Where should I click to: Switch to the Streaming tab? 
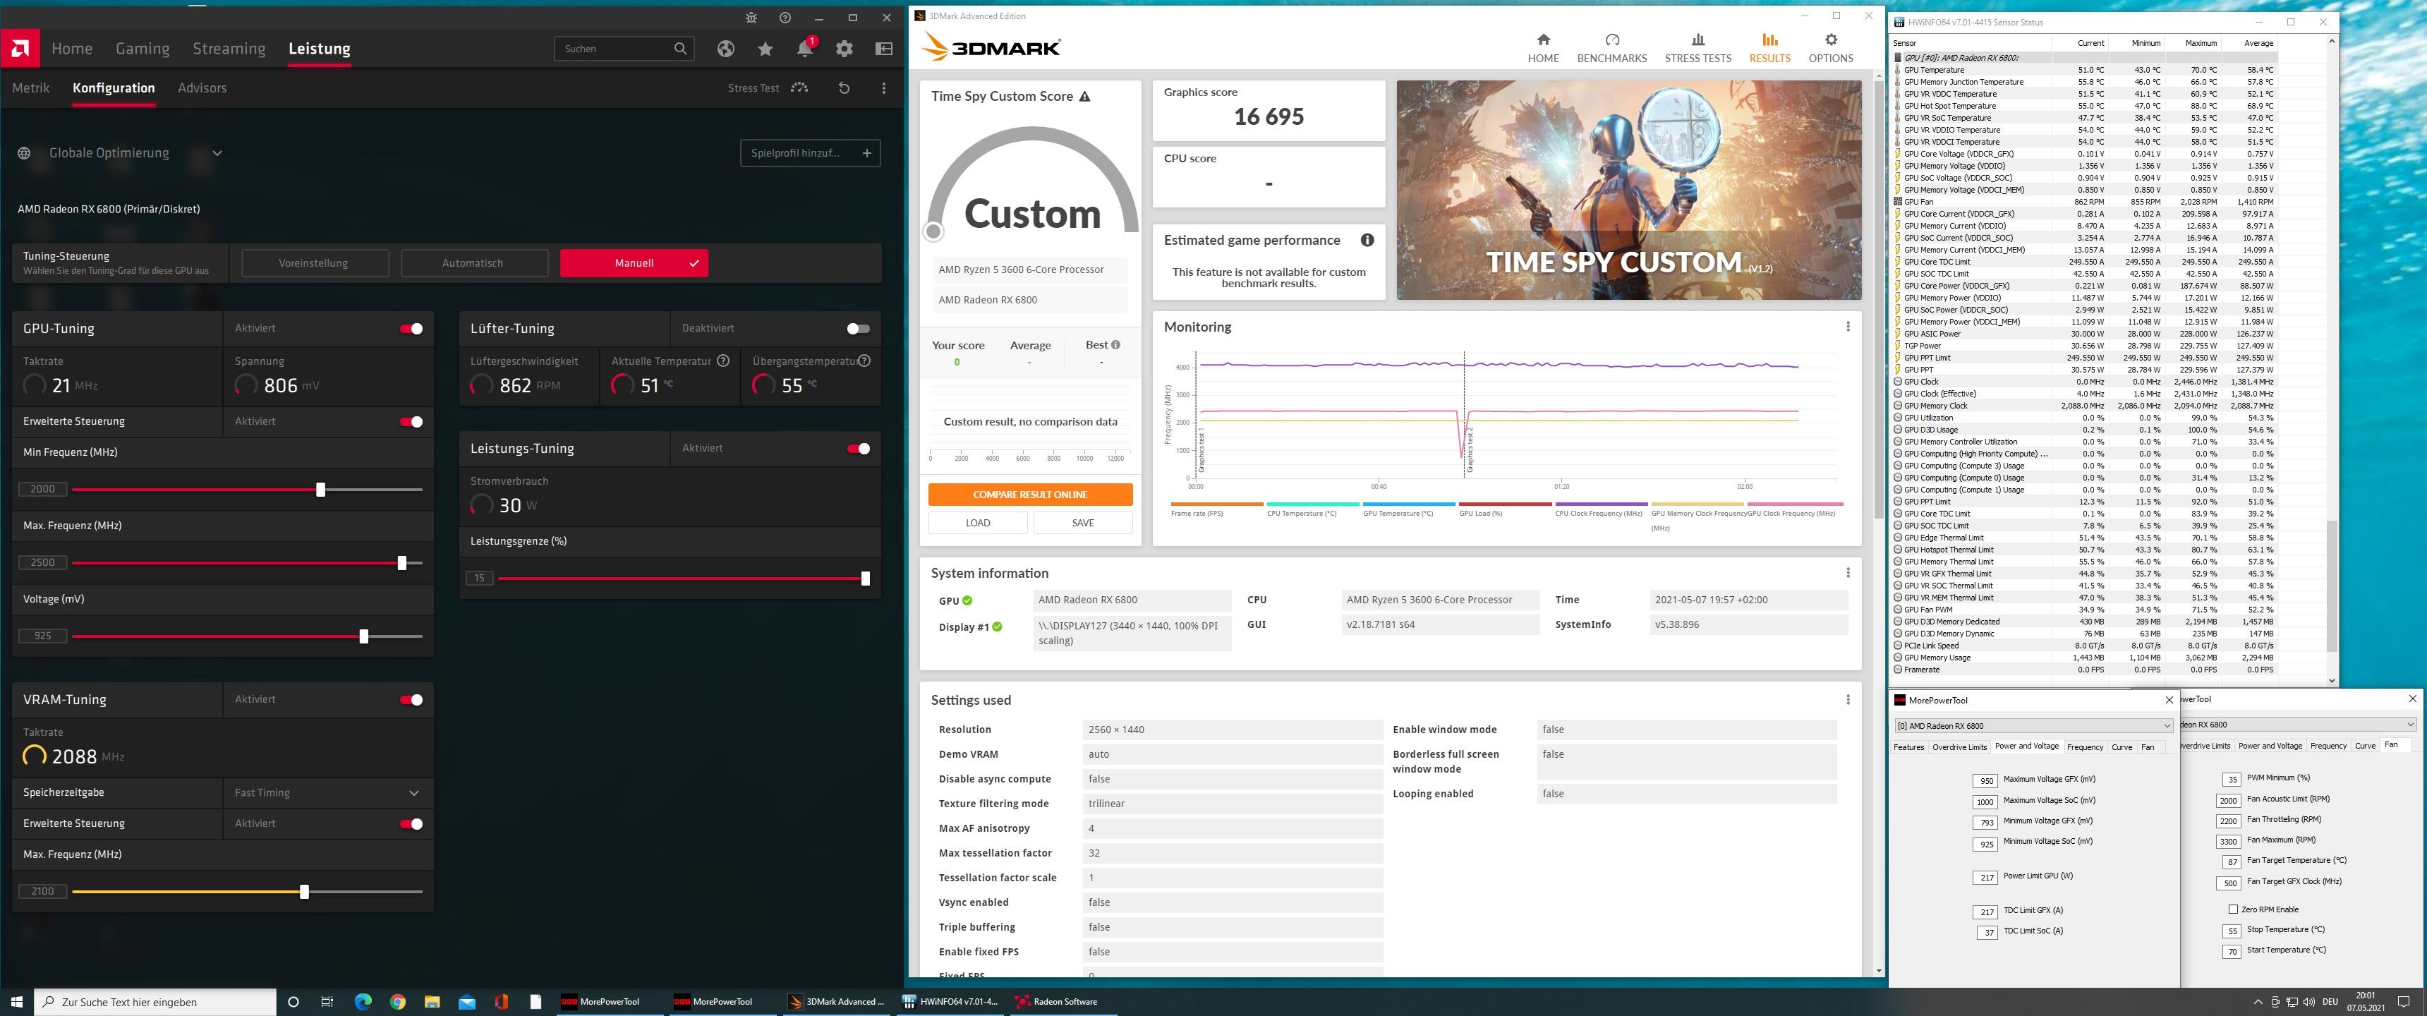click(229, 48)
